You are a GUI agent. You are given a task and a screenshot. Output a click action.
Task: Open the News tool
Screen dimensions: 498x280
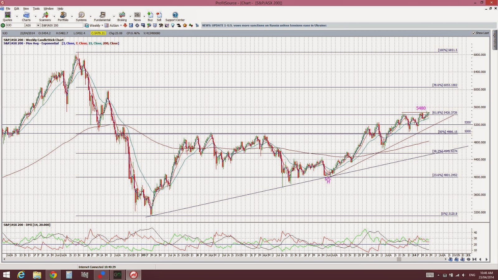click(x=137, y=16)
